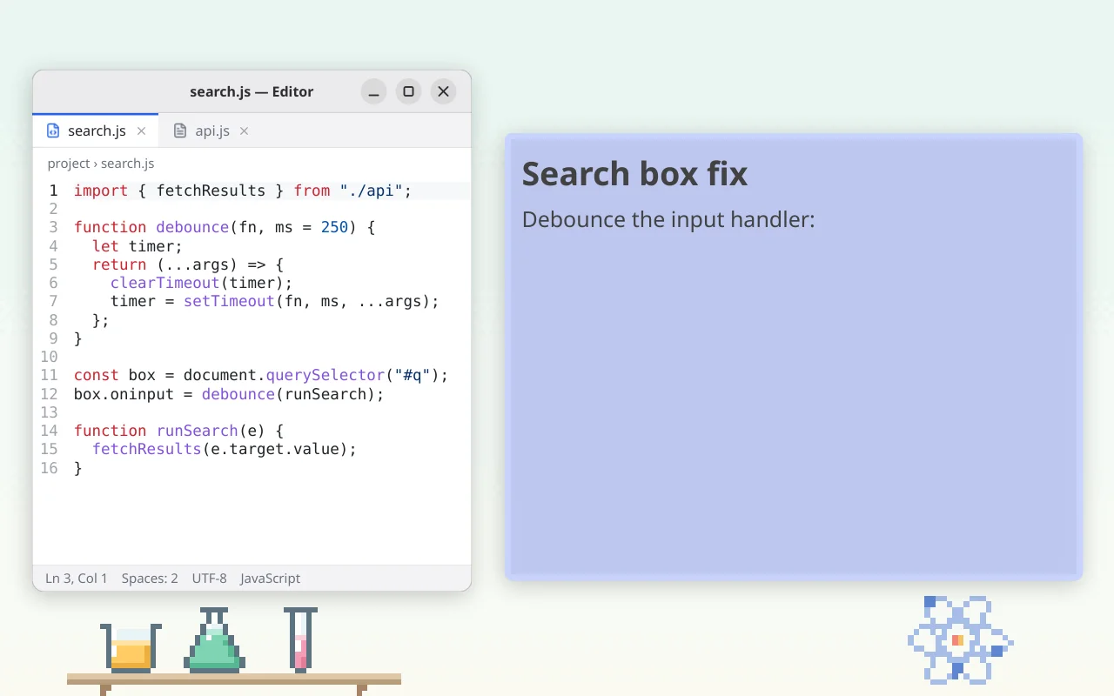Click the UTF-8 encoding in status bar
This screenshot has width=1114, height=696.
[x=209, y=579]
